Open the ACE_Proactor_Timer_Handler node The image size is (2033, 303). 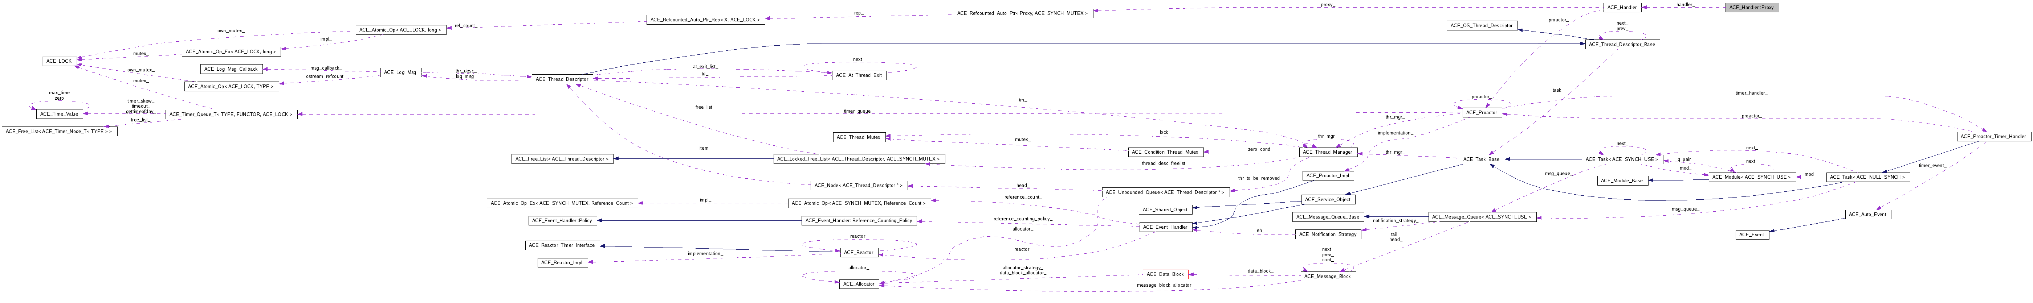point(1992,136)
